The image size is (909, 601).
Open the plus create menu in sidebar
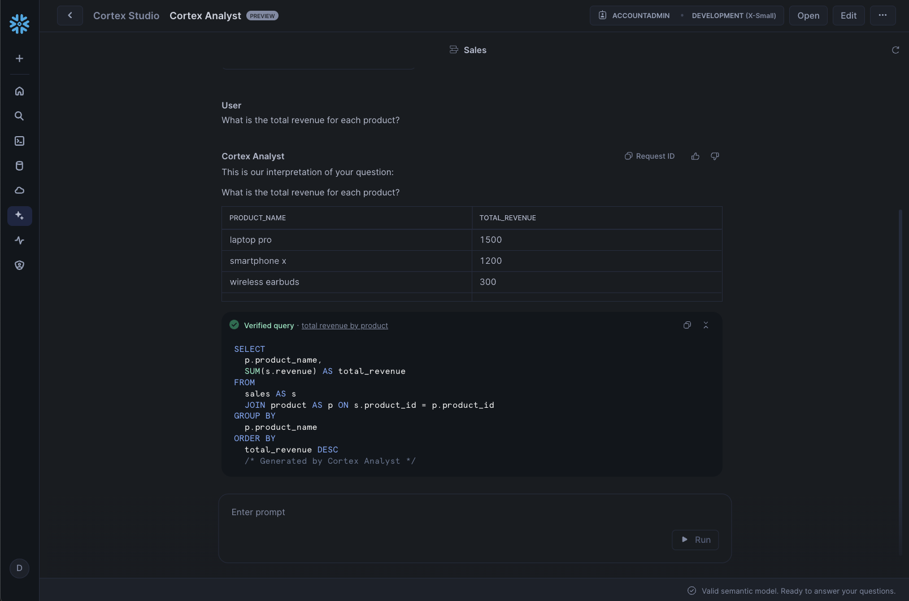coord(19,59)
